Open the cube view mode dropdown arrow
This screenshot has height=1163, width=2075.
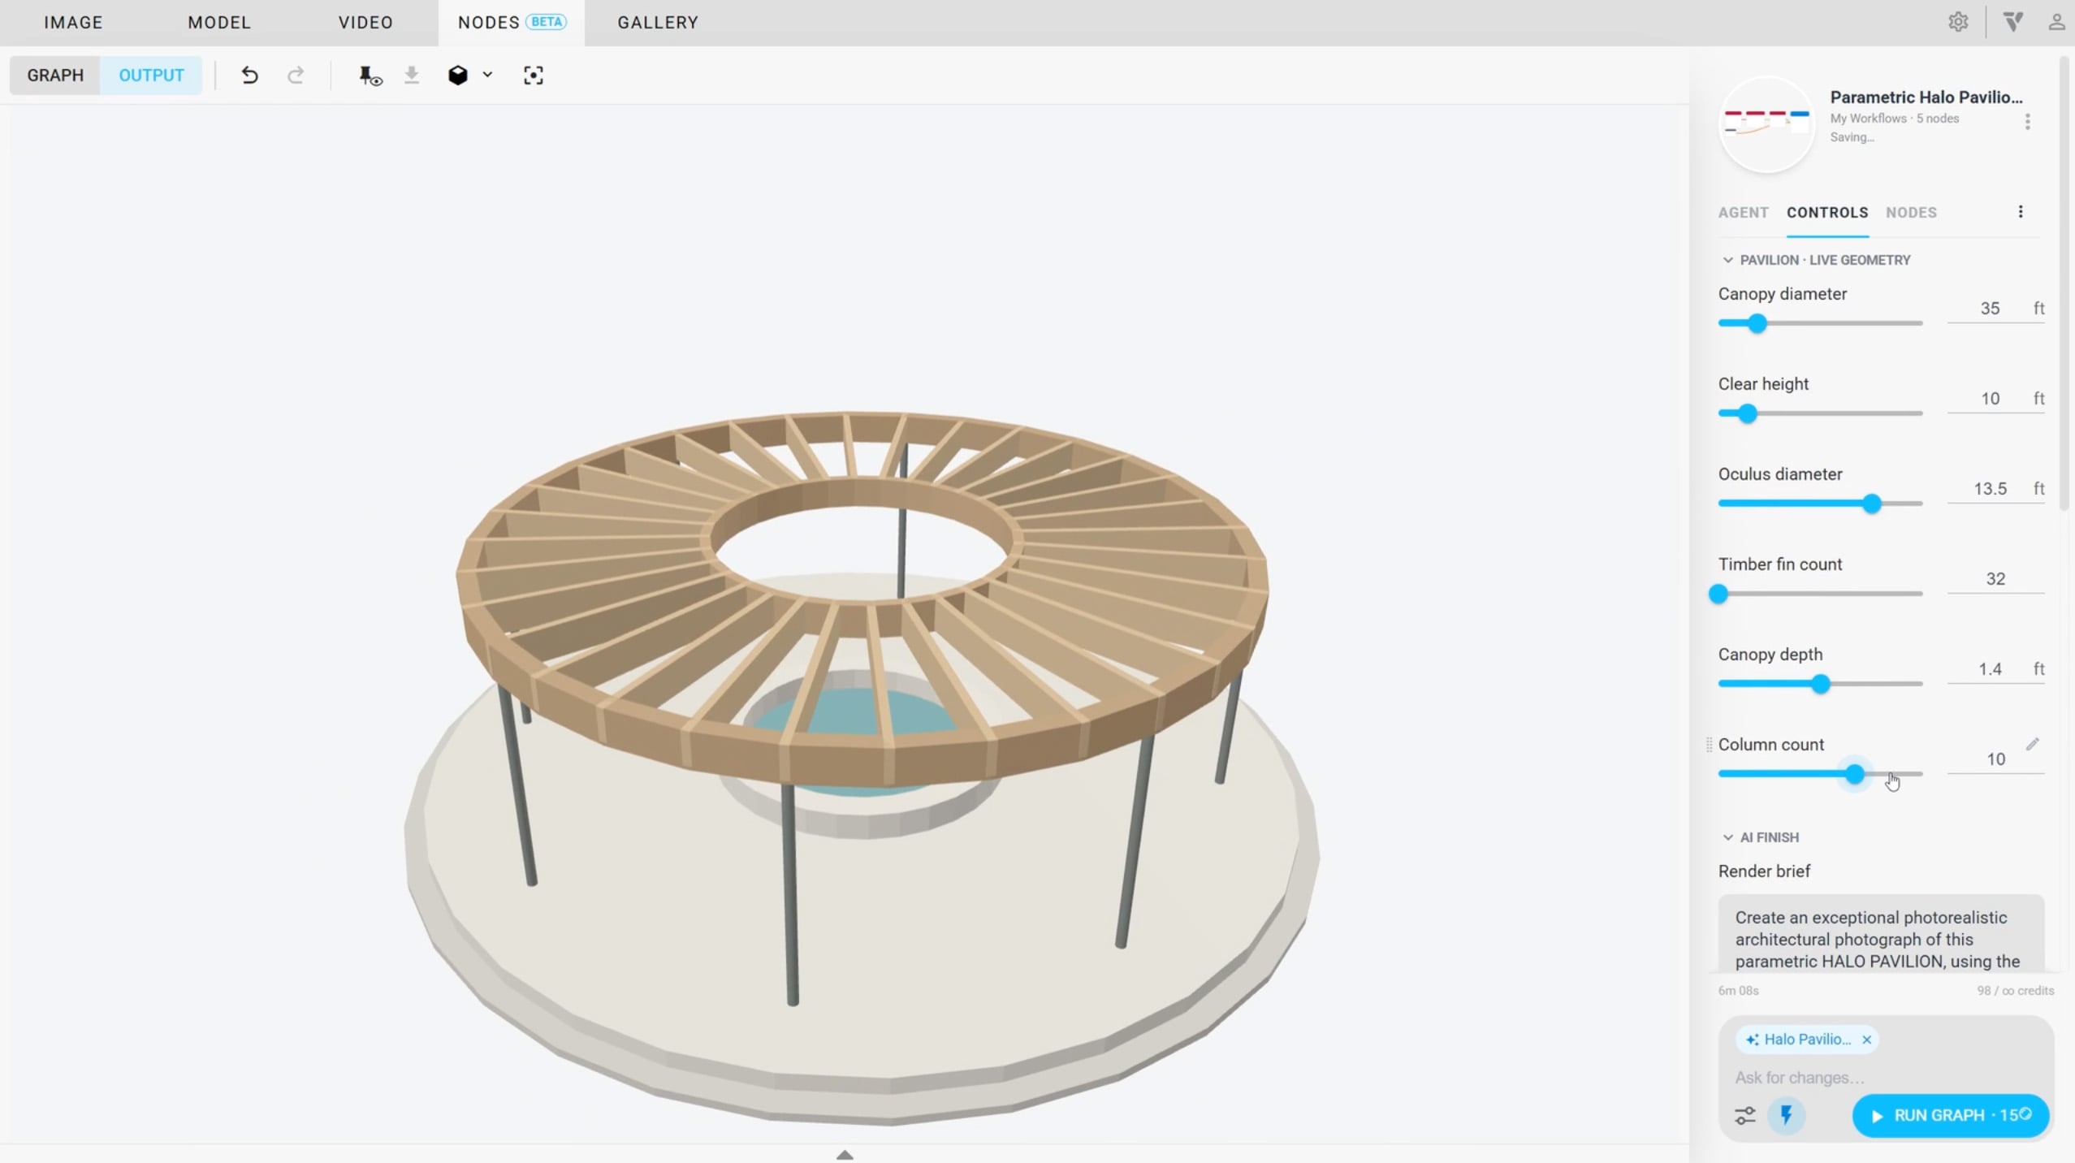(x=487, y=75)
